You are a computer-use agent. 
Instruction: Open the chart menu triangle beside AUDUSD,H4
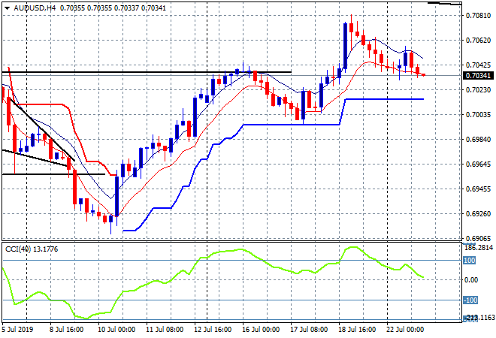7,8
